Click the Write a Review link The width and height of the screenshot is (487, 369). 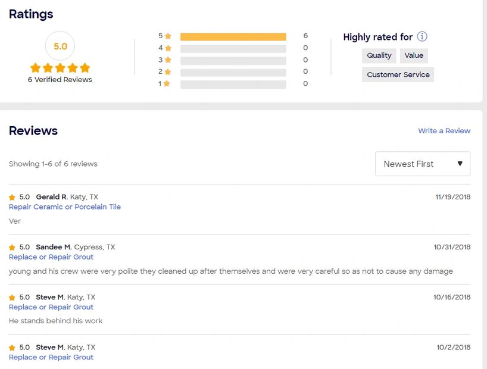coord(444,131)
